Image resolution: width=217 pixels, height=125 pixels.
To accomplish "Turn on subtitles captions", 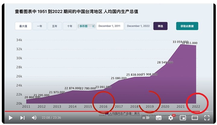I will pos(159,118).
